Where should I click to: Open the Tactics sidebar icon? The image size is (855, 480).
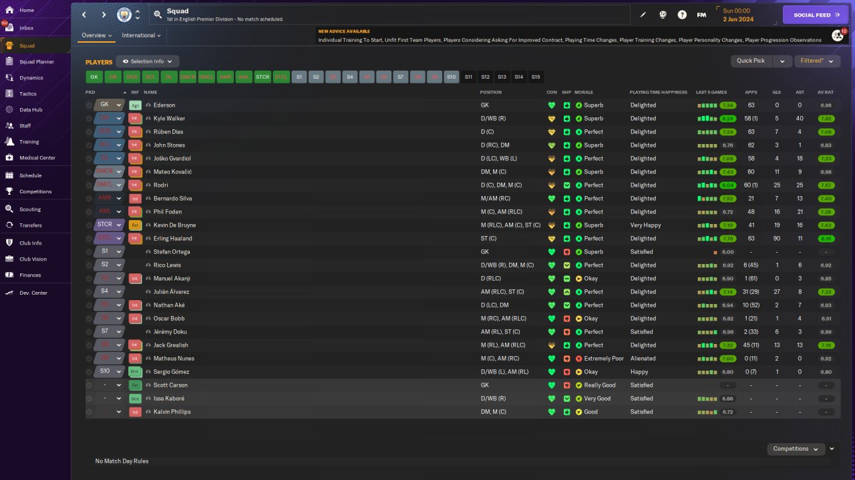9,94
